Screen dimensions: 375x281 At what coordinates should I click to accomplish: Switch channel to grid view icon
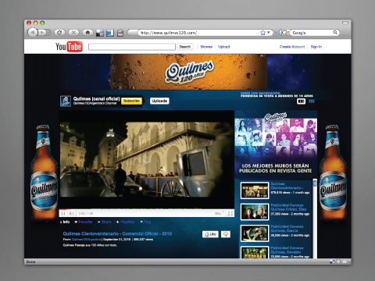coord(312,101)
